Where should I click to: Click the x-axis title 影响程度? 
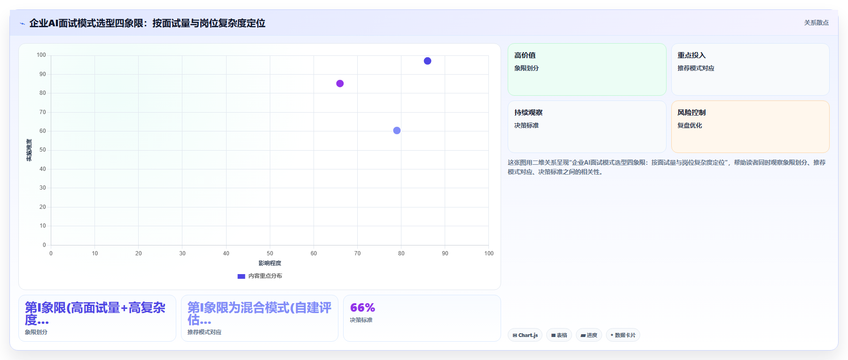pyautogui.click(x=270, y=263)
